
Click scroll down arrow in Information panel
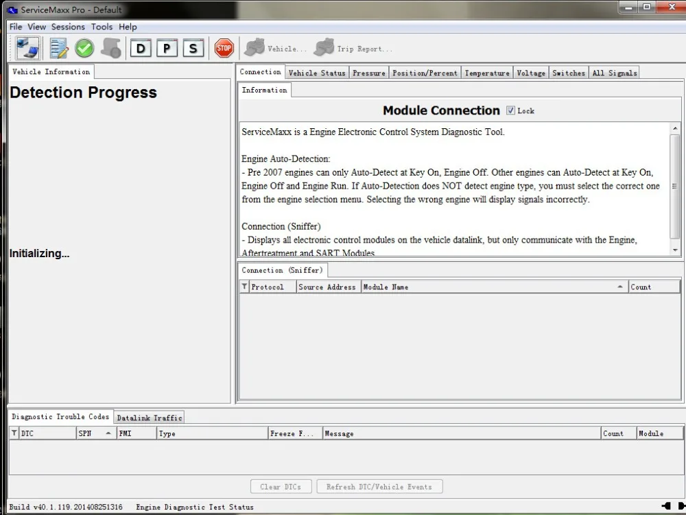675,250
